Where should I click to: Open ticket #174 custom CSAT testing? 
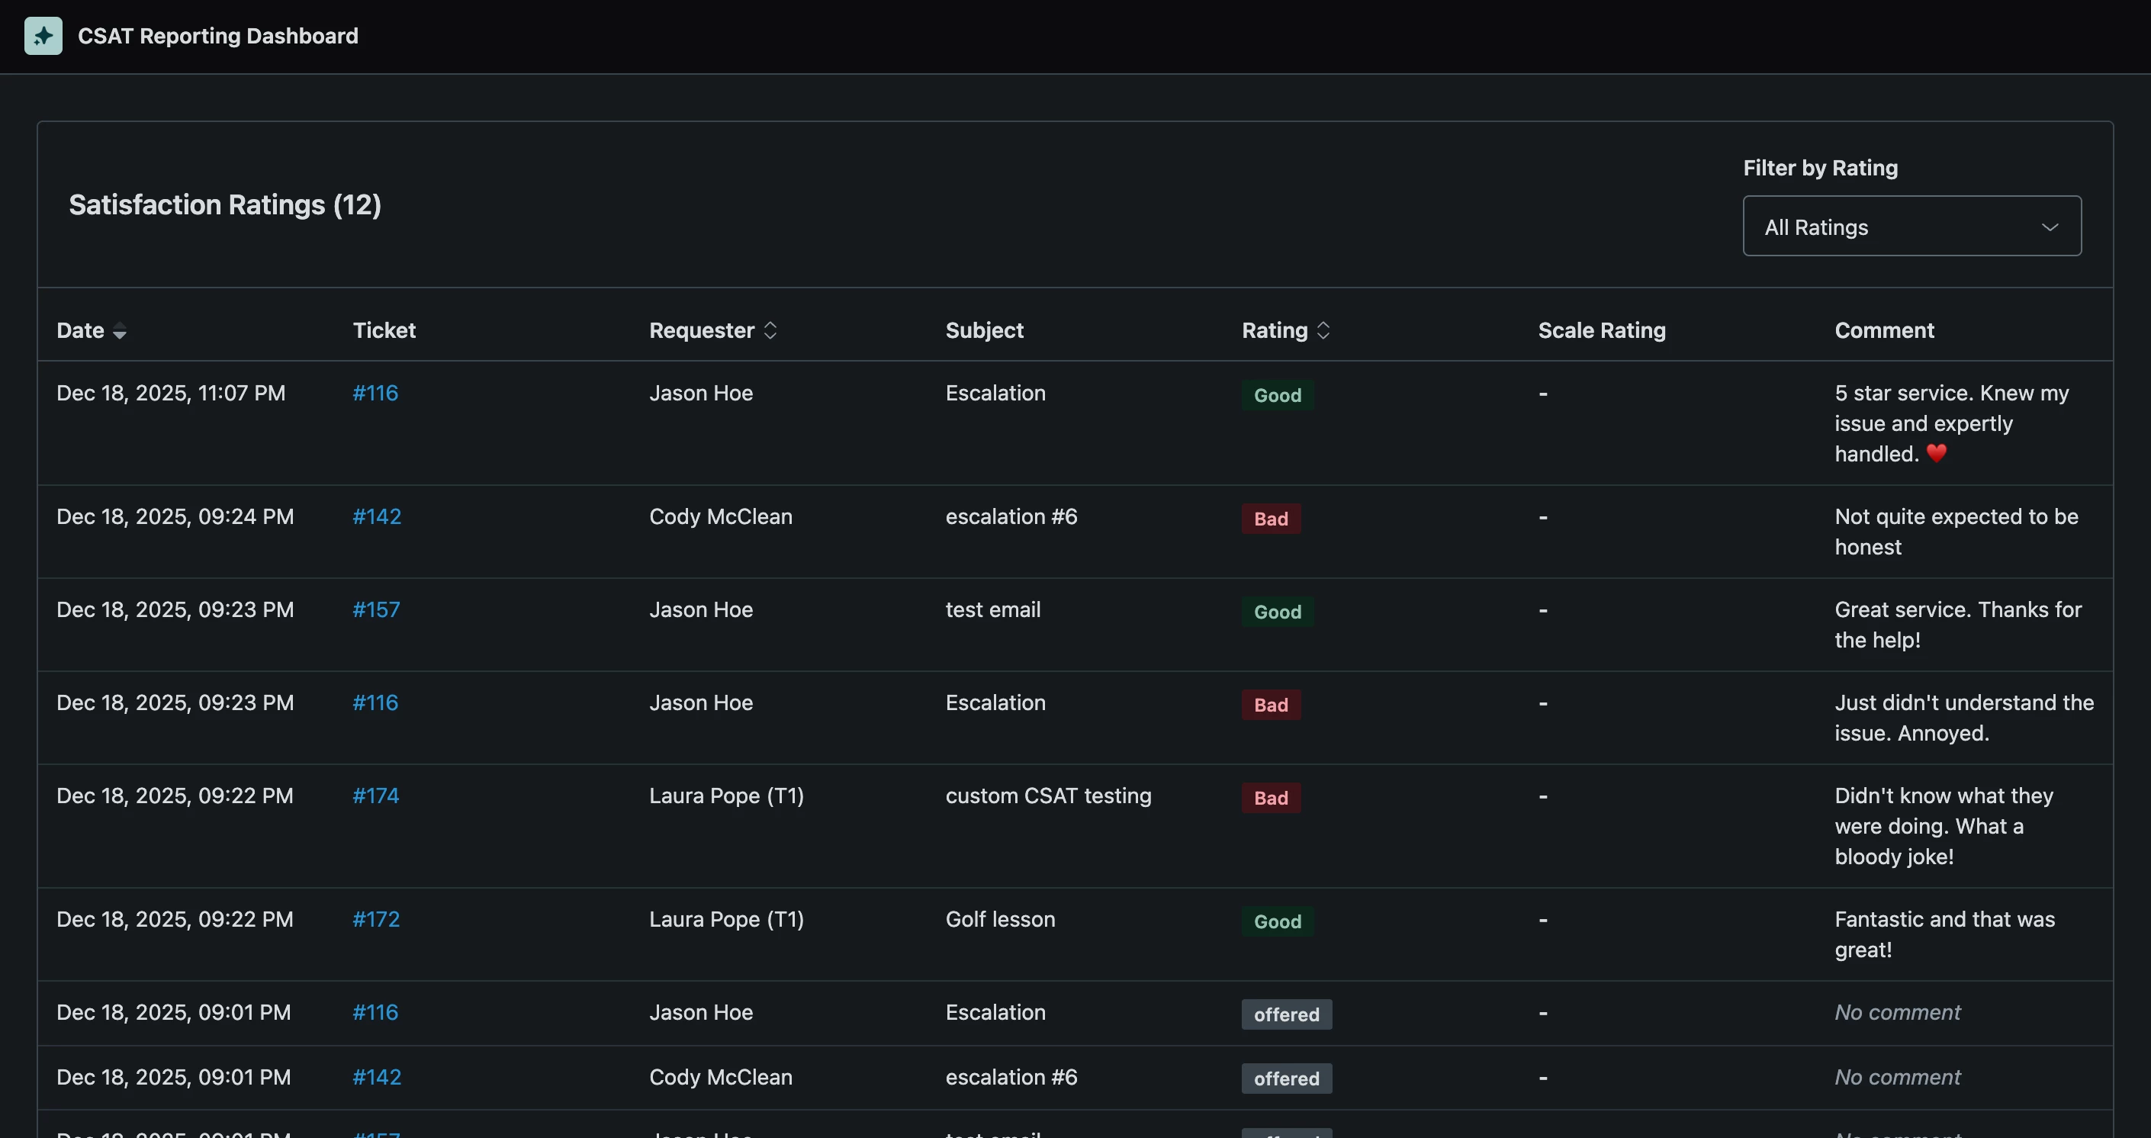(x=376, y=796)
